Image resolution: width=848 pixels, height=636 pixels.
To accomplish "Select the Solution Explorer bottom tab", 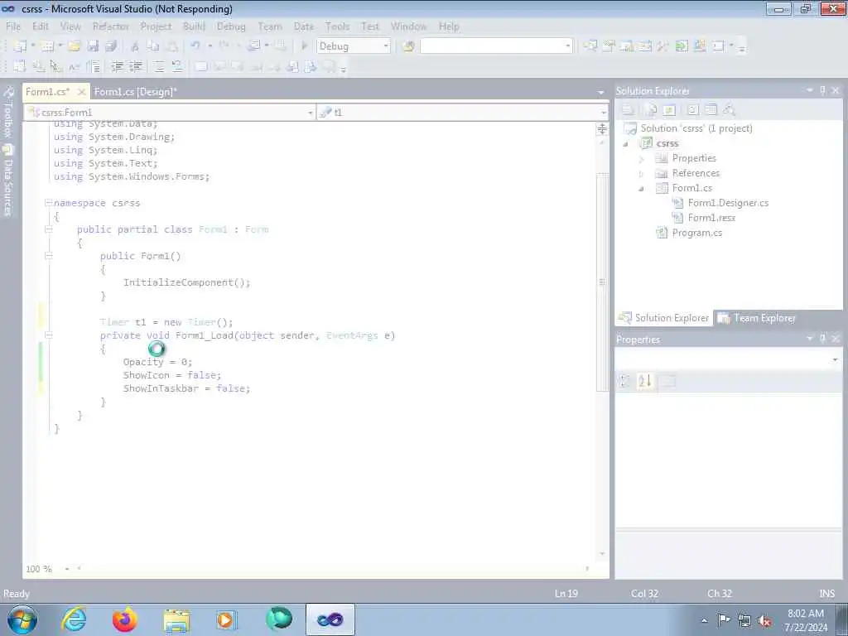I will pos(664,318).
